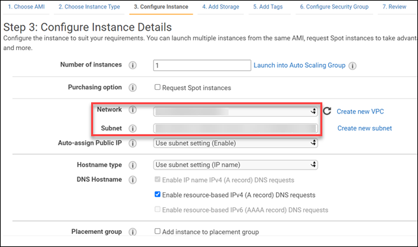The image size is (418, 247).
Task: Go to the 4. Add Storage tab
Action: tap(221, 7)
